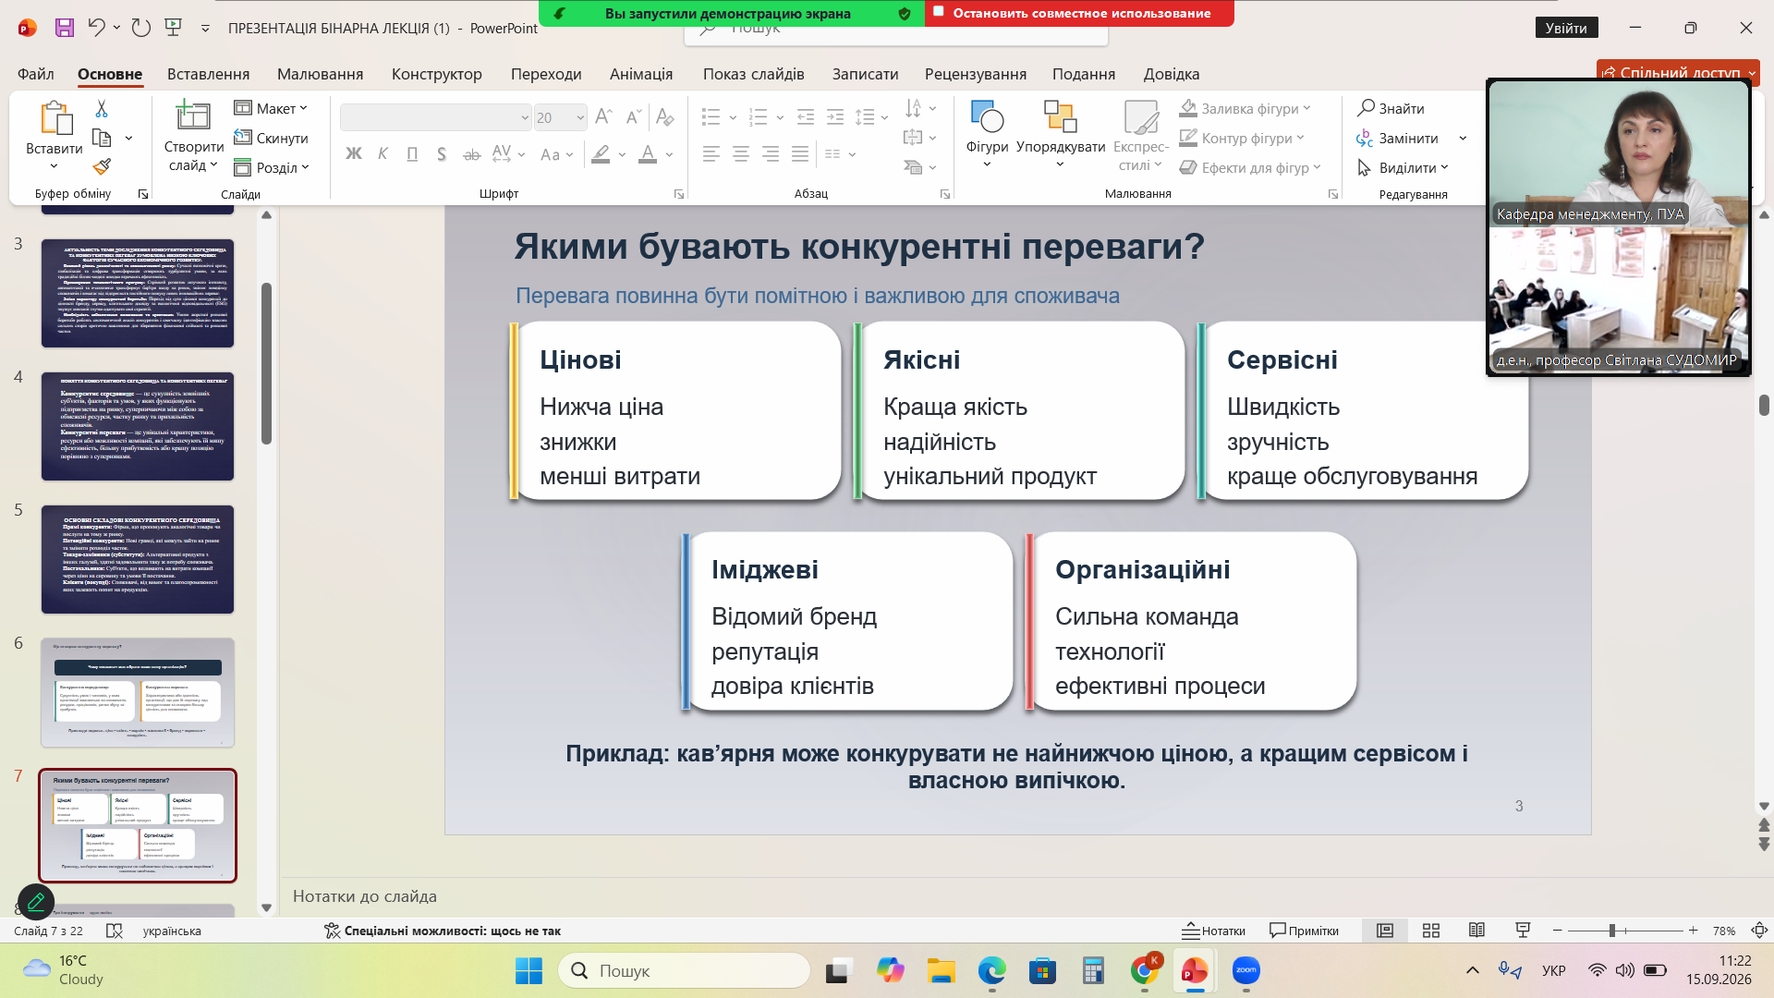1774x998 pixels.
Task: Switch to the Вставлення tab
Action: coord(208,74)
